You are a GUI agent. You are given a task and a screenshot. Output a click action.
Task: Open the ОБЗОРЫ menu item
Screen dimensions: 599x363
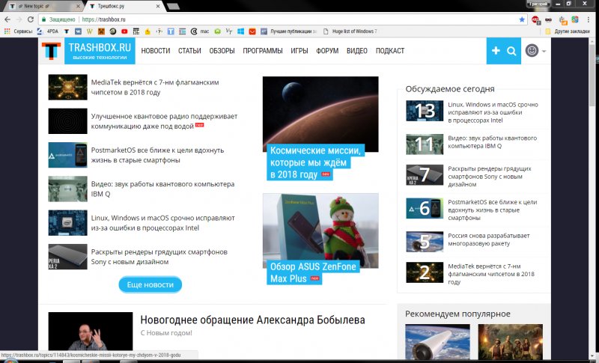[222, 51]
